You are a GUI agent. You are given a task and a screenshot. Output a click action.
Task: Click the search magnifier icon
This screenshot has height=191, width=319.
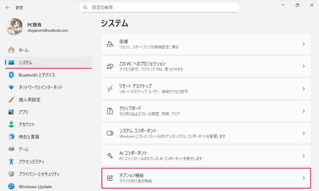85,7
